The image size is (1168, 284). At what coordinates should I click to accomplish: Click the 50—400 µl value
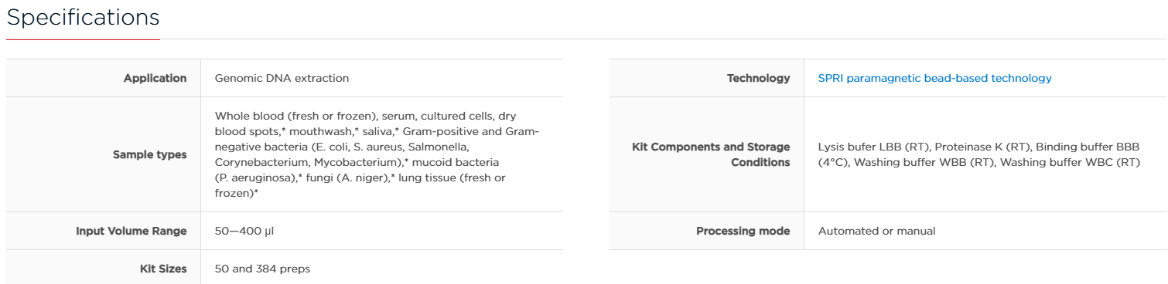click(x=244, y=231)
